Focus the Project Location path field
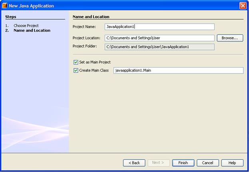Screen dimensions: 249x172 (159, 38)
